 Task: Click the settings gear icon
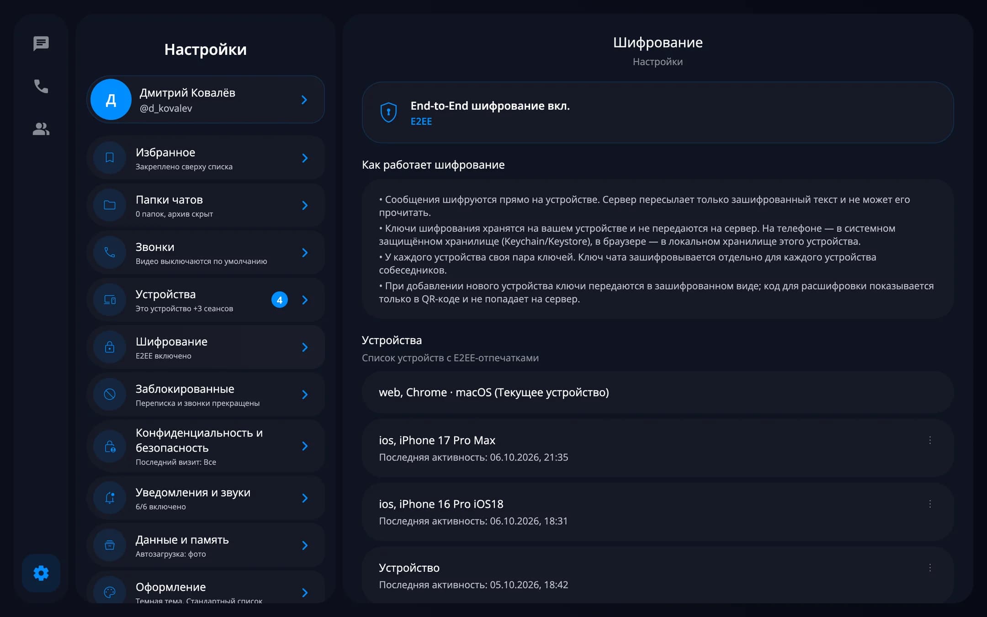[41, 573]
